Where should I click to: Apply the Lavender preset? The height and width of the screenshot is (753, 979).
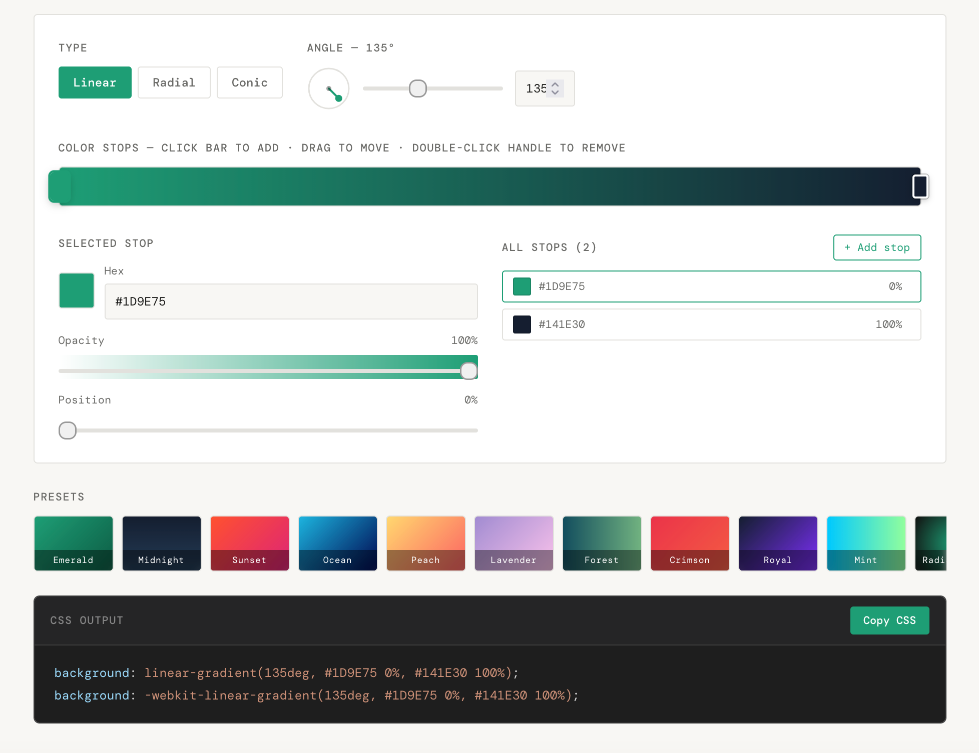pos(514,543)
